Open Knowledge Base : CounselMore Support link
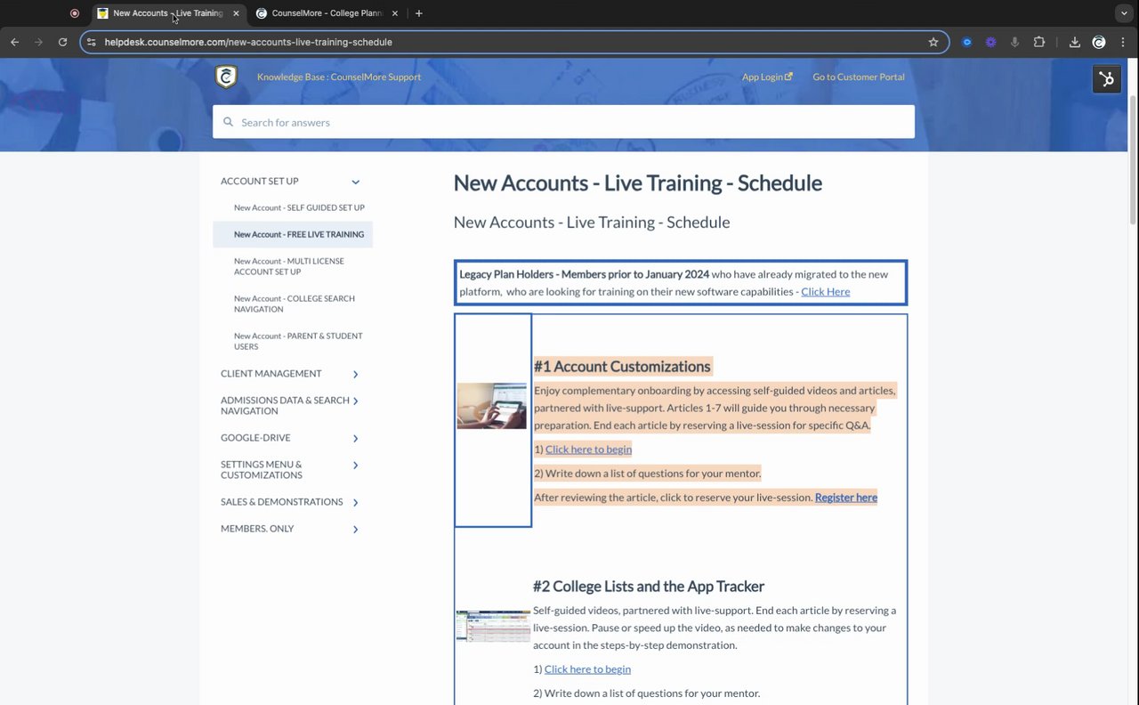Image resolution: width=1139 pixels, height=705 pixels. click(x=339, y=77)
